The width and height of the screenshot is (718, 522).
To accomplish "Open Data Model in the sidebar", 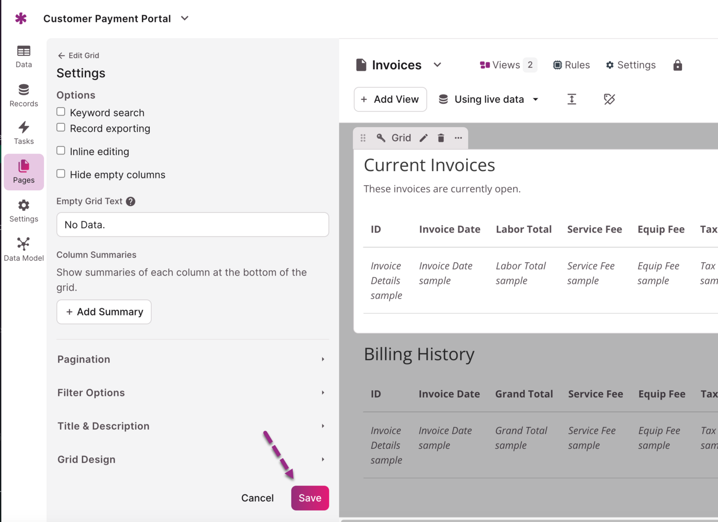I will [x=23, y=249].
